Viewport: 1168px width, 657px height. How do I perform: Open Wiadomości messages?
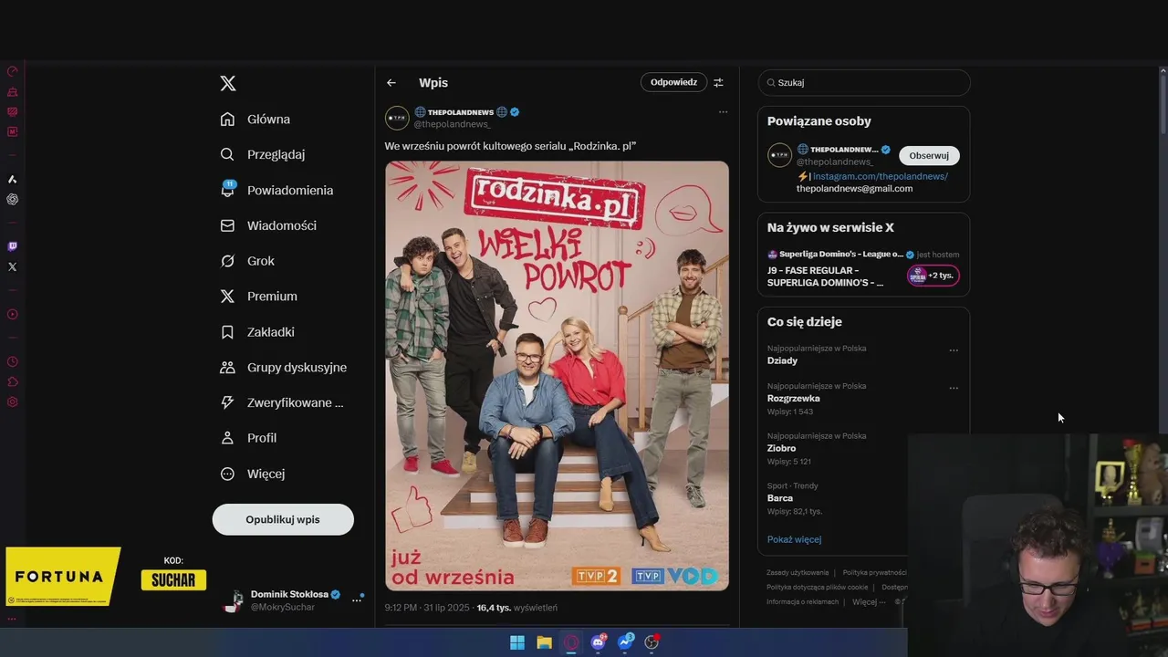click(268, 225)
